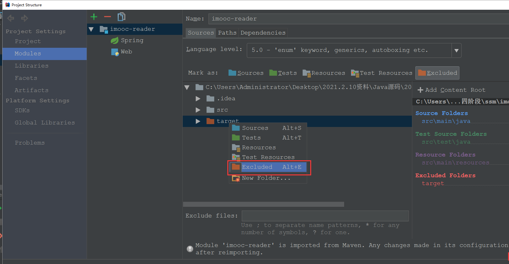Click the content root folder icon
This screenshot has width=509, height=264.
pos(199,87)
